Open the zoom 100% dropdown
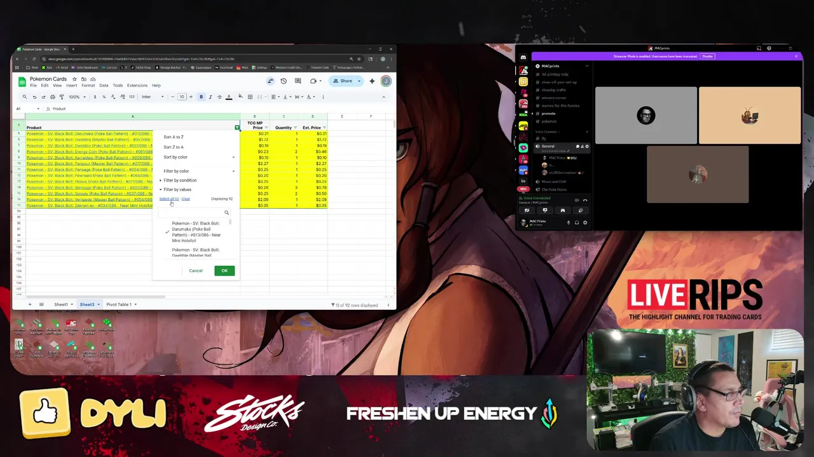Screen dimensions: 814x457 78,97
